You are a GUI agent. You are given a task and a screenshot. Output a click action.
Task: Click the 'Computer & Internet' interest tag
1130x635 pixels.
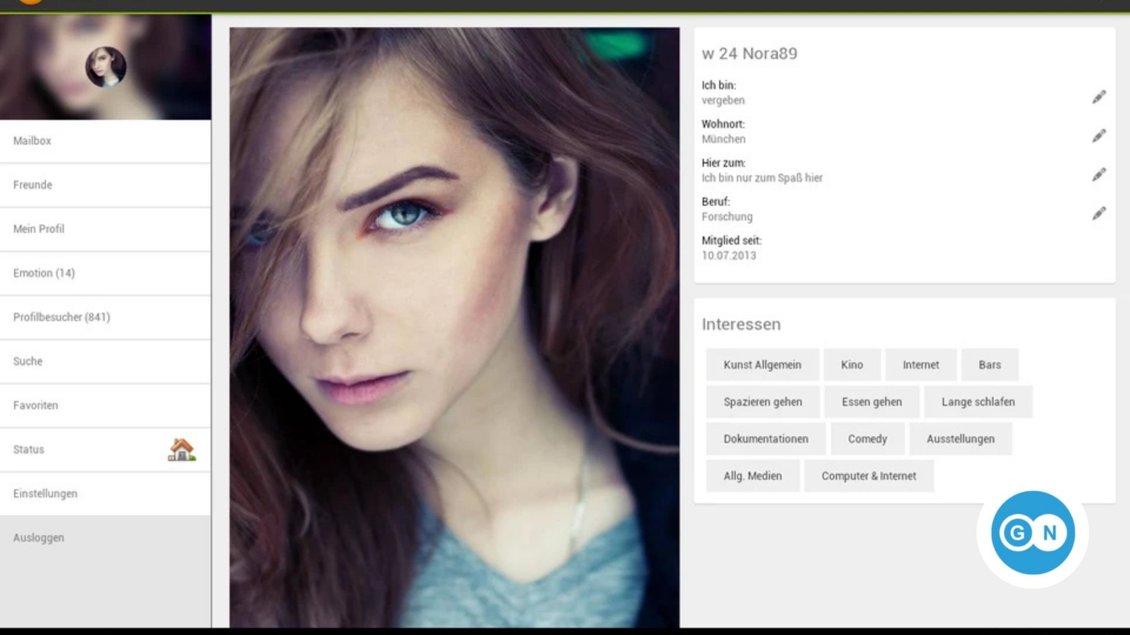[x=869, y=476]
